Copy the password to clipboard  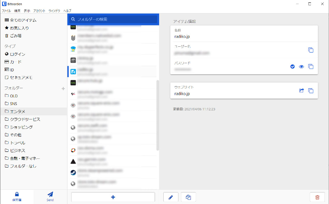coord(310,66)
